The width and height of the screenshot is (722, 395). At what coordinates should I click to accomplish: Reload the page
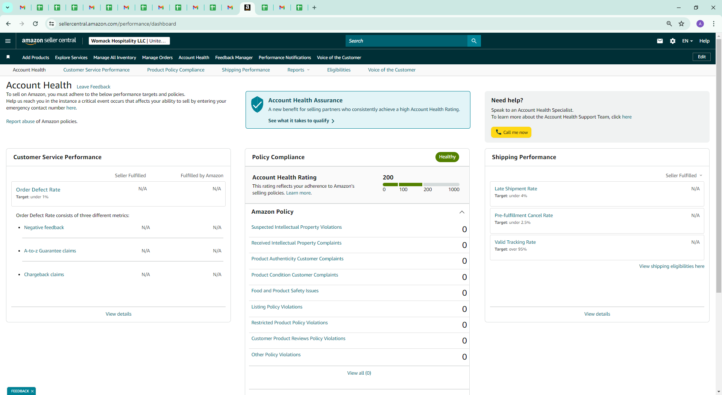coord(35,24)
